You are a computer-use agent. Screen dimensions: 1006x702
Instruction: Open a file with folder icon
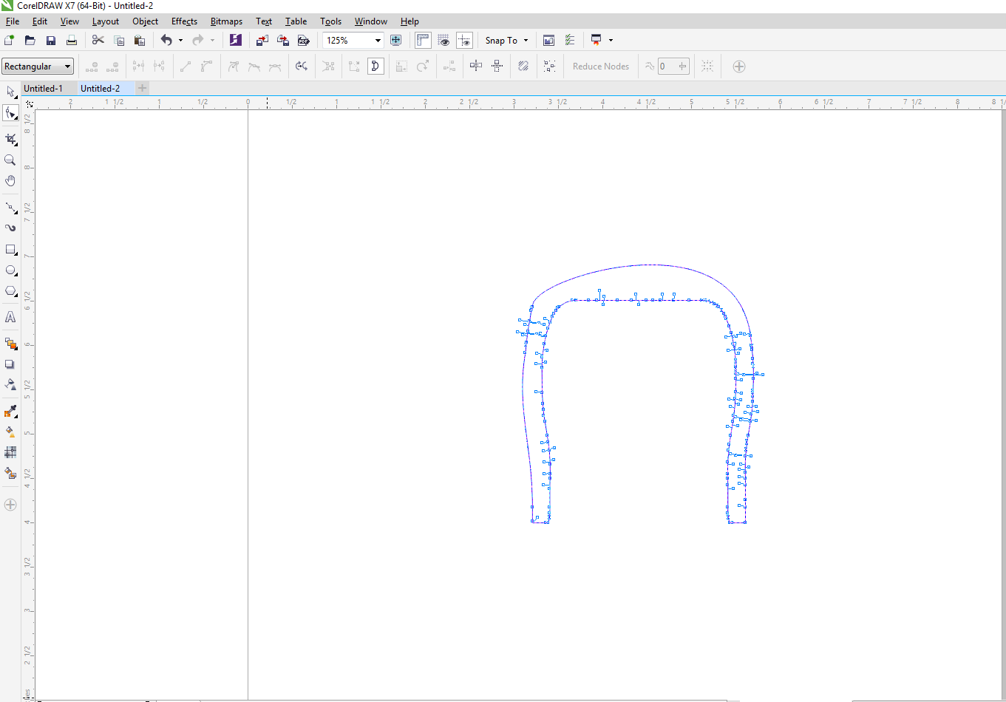pos(30,41)
